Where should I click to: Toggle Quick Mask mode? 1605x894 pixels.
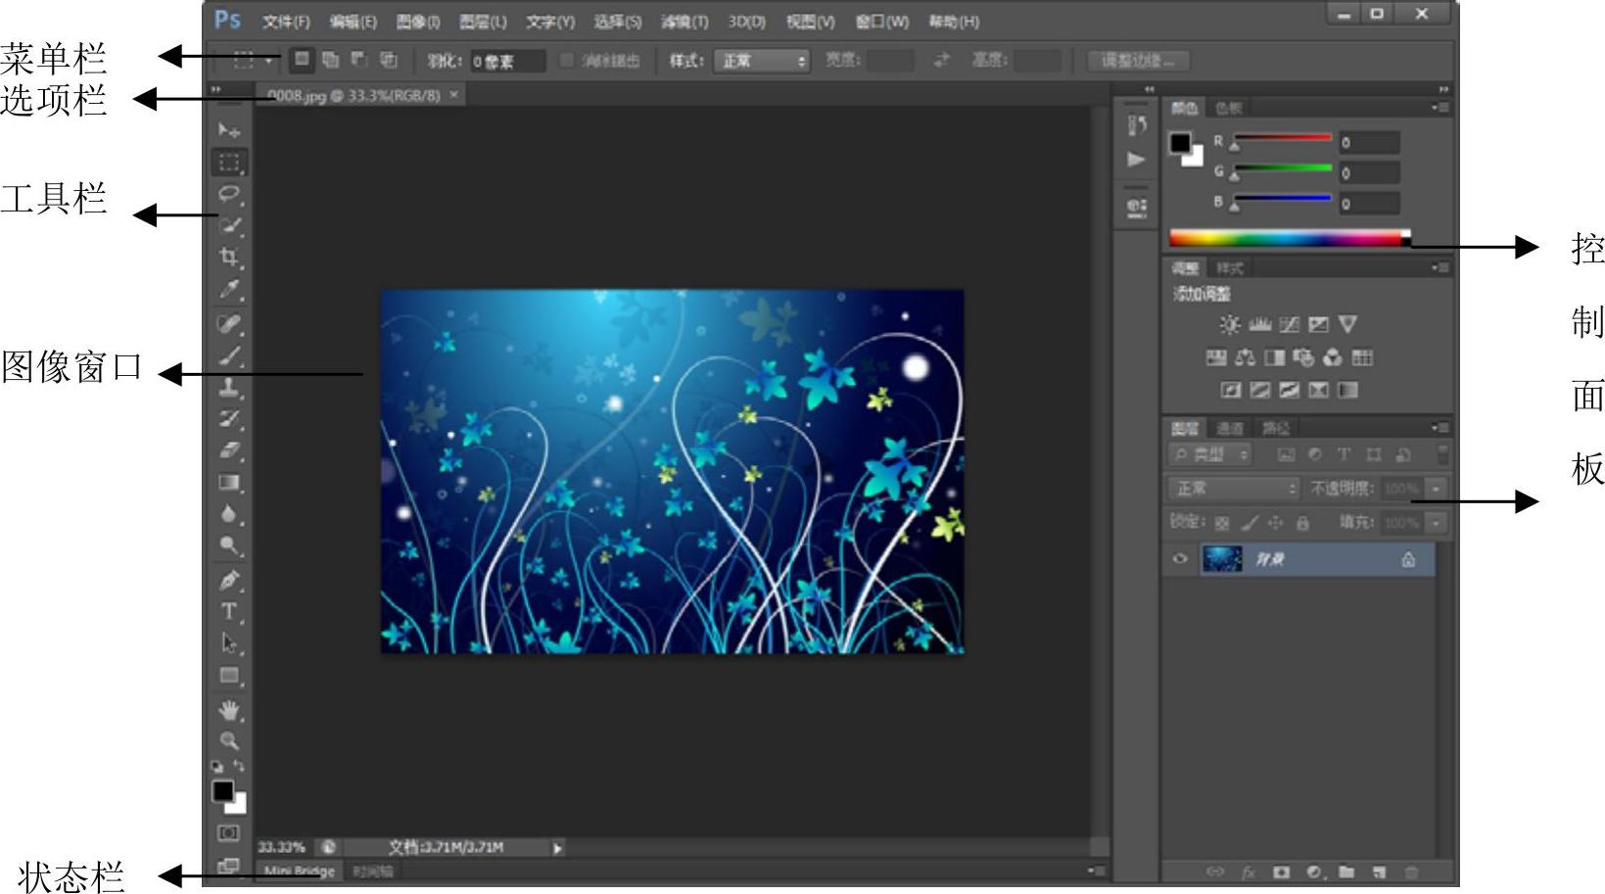click(x=228, y=833)
